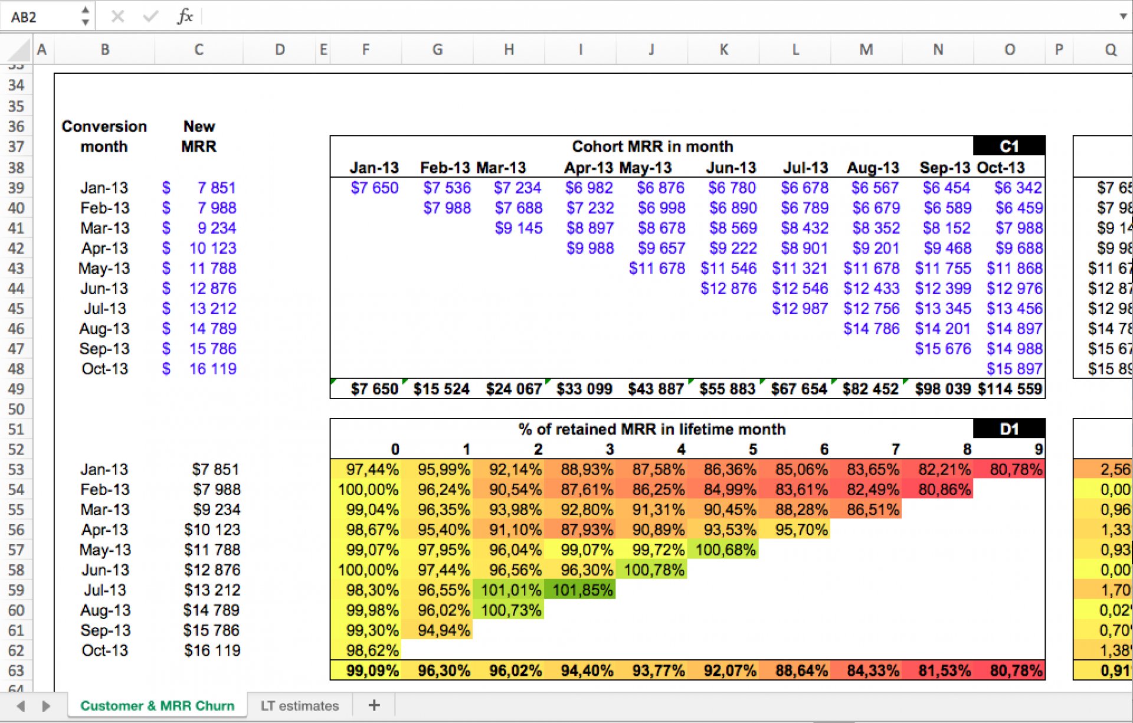Select red cell 80,78% in row 53

point(1009,469)
